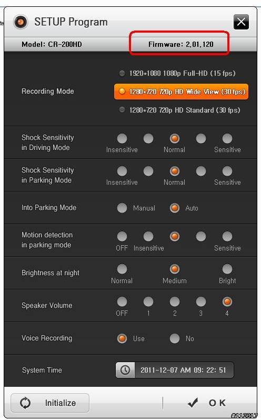The image size is (261, 420).
Task: Disable Voice Recording by selecting No
Action: pyautogui.click(x=175, y=338)
